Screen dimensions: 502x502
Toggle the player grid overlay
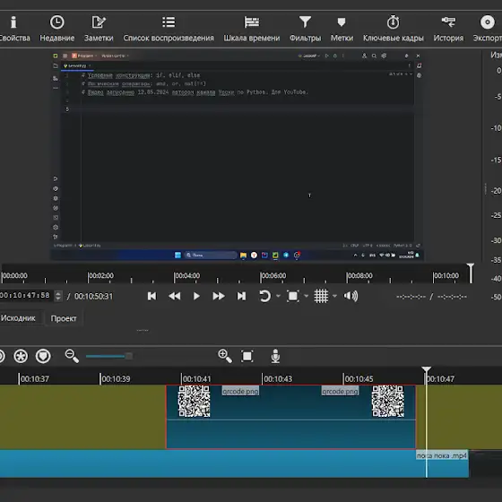321,296
